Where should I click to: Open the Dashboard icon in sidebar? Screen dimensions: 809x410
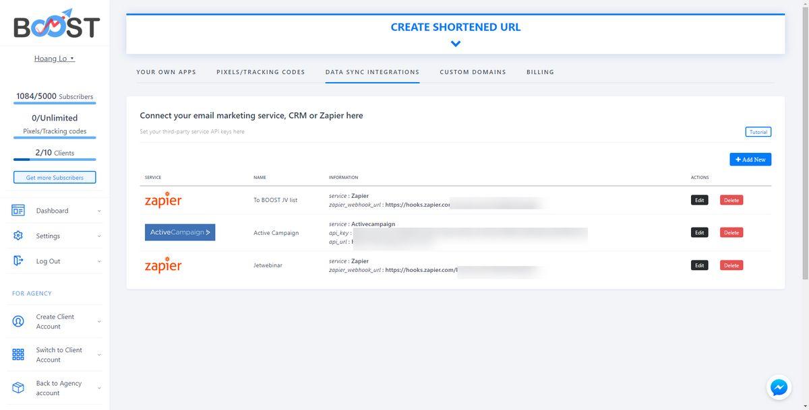18,211
